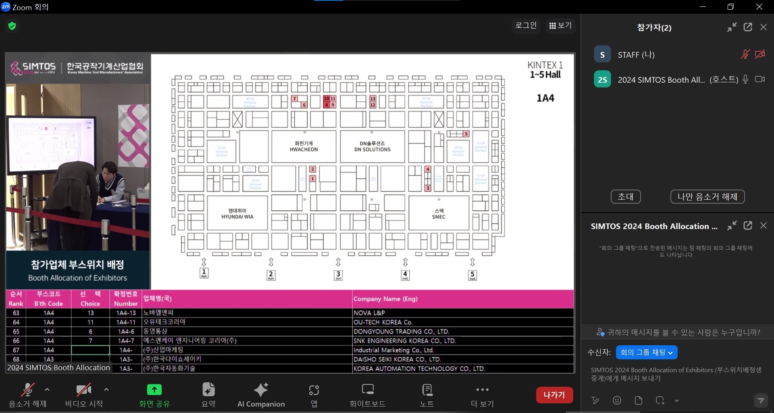Open the 회의 그룹 채팅 recipient dropdown
Image resolution: width=774 pixels, height=413 pixels.
click(x=647, y=353)
